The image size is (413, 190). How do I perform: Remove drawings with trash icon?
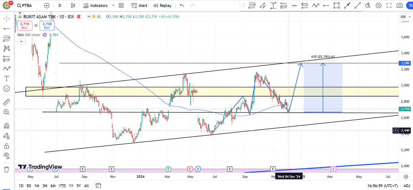pos(6,169)
